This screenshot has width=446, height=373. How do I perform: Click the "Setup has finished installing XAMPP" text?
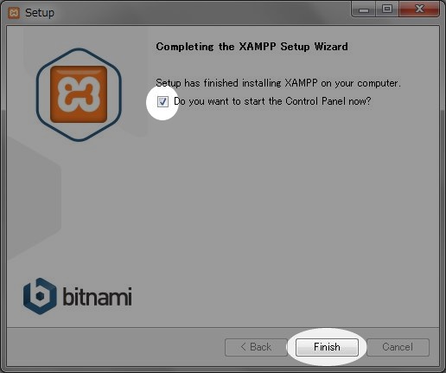pos(278,83)
